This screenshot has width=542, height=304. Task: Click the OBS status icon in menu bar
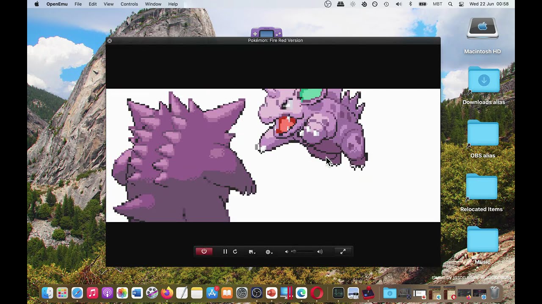pyautogui.click(x=328, y=4)
